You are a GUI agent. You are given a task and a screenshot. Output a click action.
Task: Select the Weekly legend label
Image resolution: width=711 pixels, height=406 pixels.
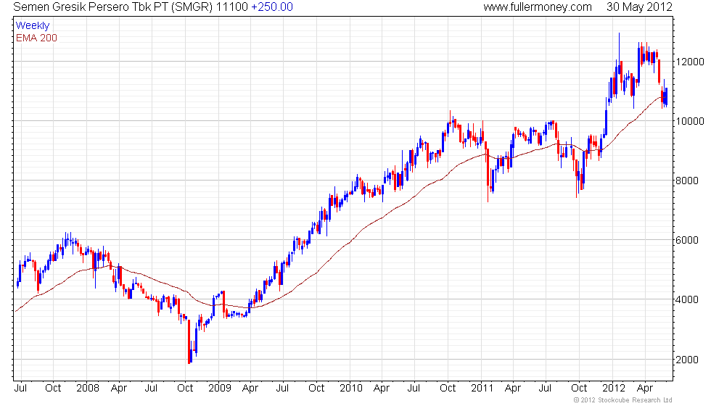click(32, 25)
